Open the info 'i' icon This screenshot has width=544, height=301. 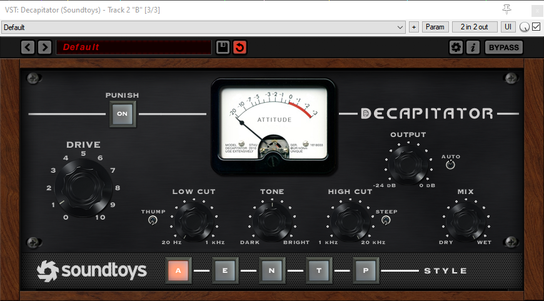(473, 48)
